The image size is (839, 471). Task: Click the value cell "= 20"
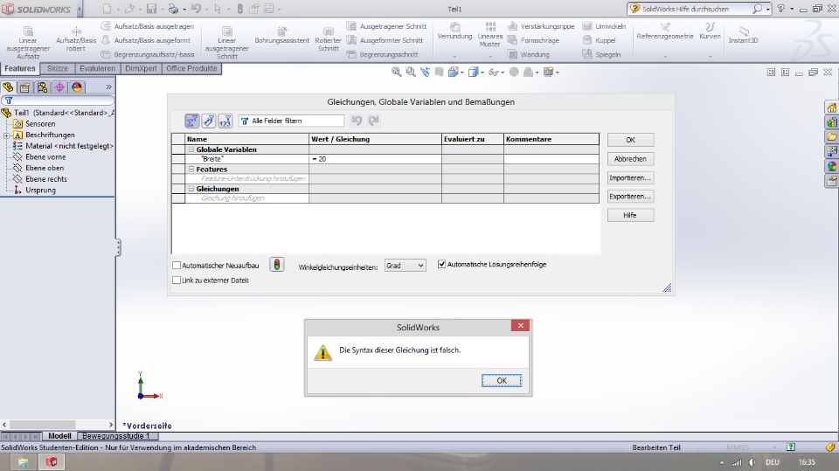tap(375, 159)
